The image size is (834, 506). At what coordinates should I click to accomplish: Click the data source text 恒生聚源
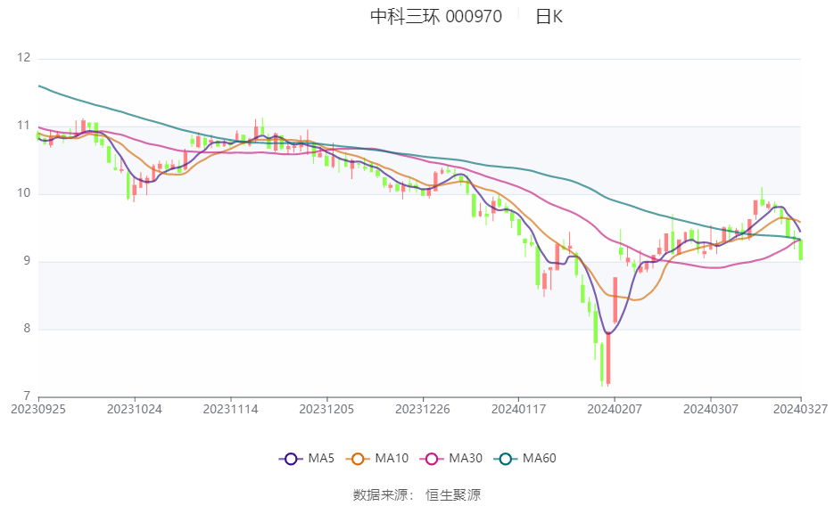[453, 494]
